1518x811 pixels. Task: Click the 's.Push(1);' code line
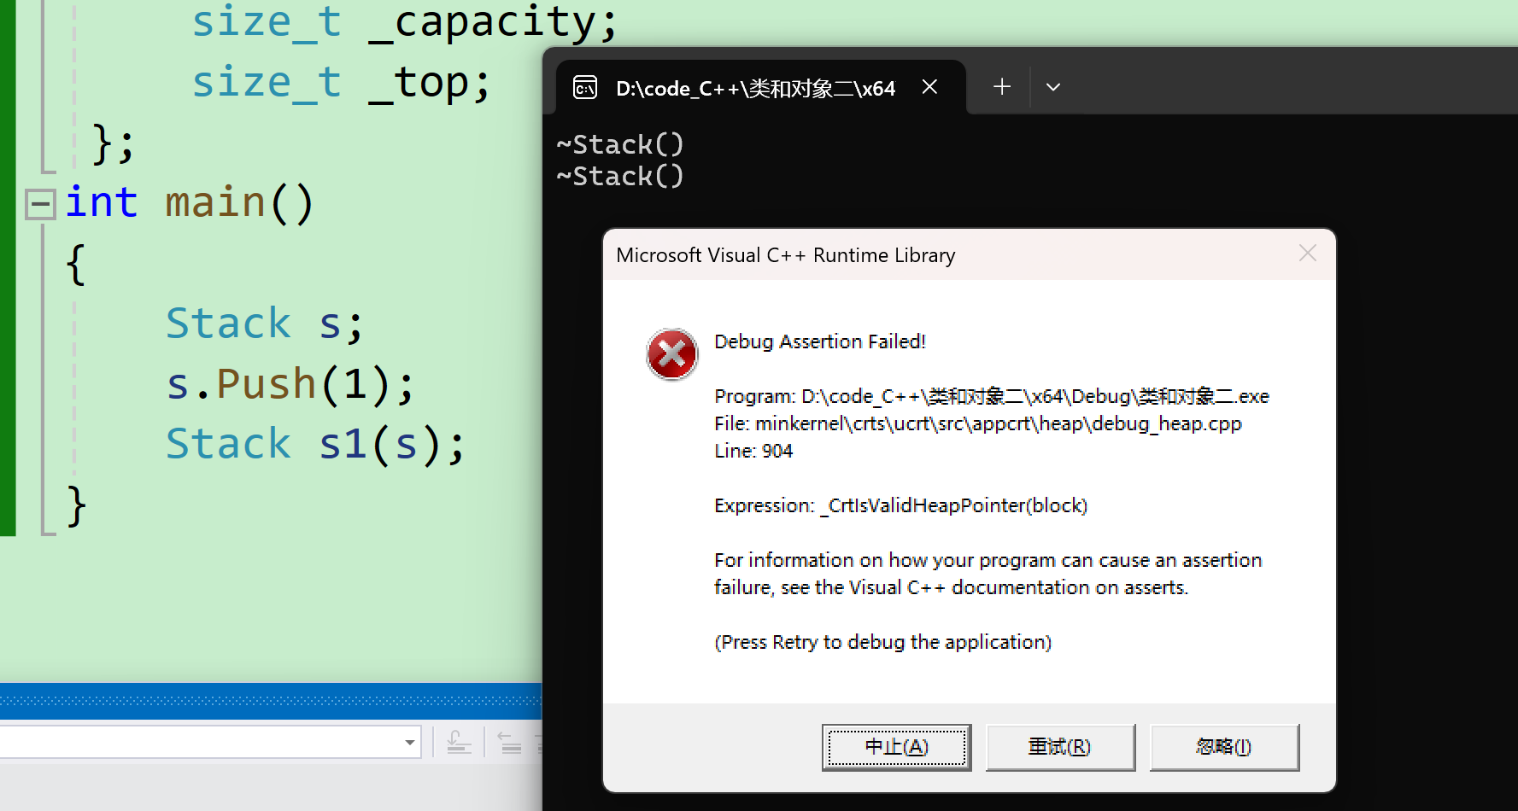[x=290, y=383]
